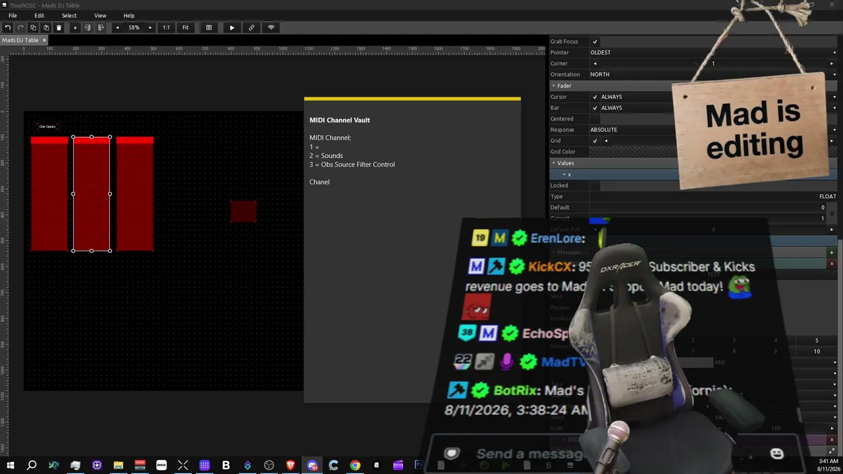The height and width of the screenshot is (474, 843).
Task: Open the Type FLOAT dropdown
Action: [x=713, y=196]
